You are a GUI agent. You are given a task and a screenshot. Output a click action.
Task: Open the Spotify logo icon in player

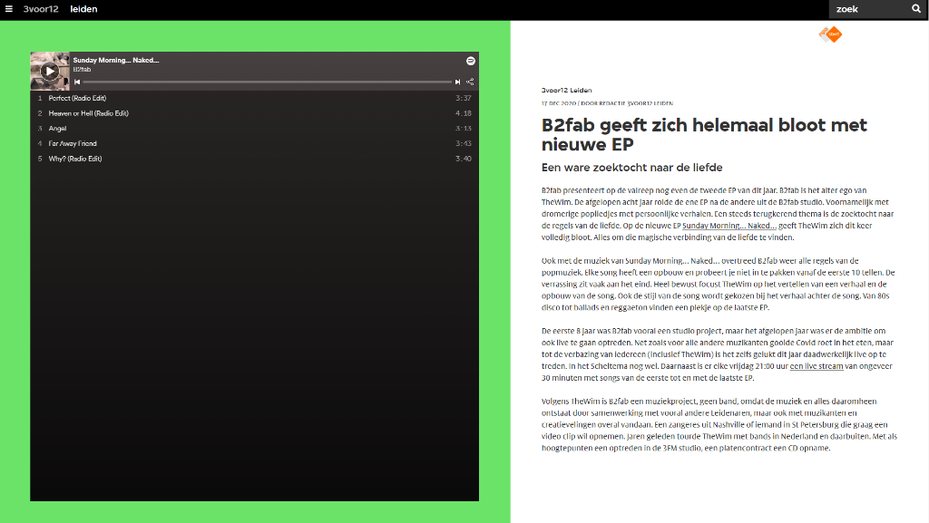pyautogui.click(x=471, y=61)
